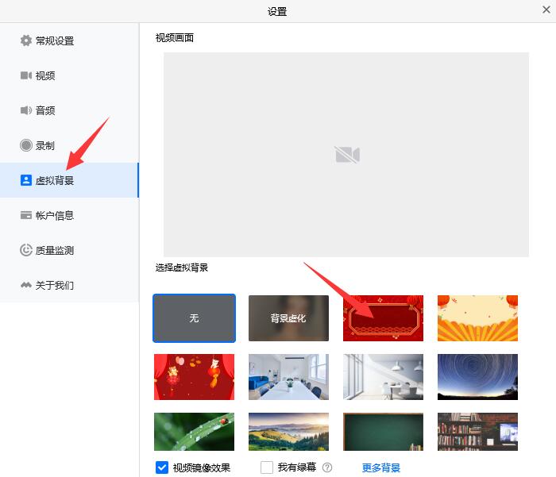
Task: Open the 常规设置 settings tab
Action: (x=69, y=40)
